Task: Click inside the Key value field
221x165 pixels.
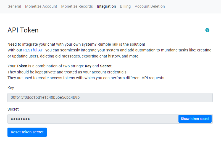Action: [x=110, y=98]
